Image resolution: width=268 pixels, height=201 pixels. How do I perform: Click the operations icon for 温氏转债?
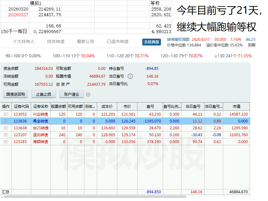[x=6, y=135]
